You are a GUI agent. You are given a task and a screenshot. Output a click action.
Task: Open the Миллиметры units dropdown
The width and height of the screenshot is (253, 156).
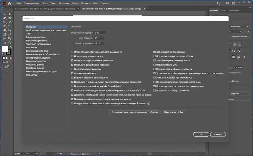coord(239,26)
